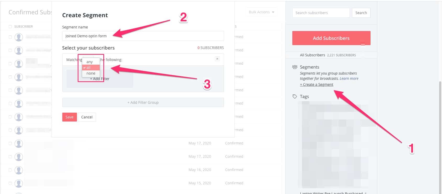Click the Tags label icon
This screenshot has height=194, width=442.
click(x=295, y=96)
